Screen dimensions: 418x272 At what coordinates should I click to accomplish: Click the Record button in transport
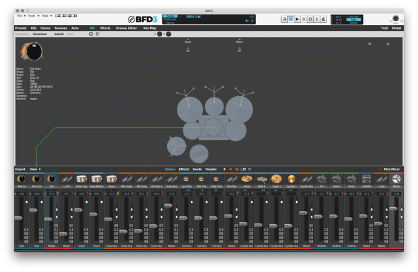coord(304,19)
